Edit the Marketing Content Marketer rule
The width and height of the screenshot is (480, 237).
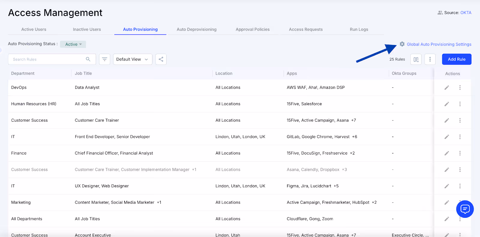click(446, 203)
